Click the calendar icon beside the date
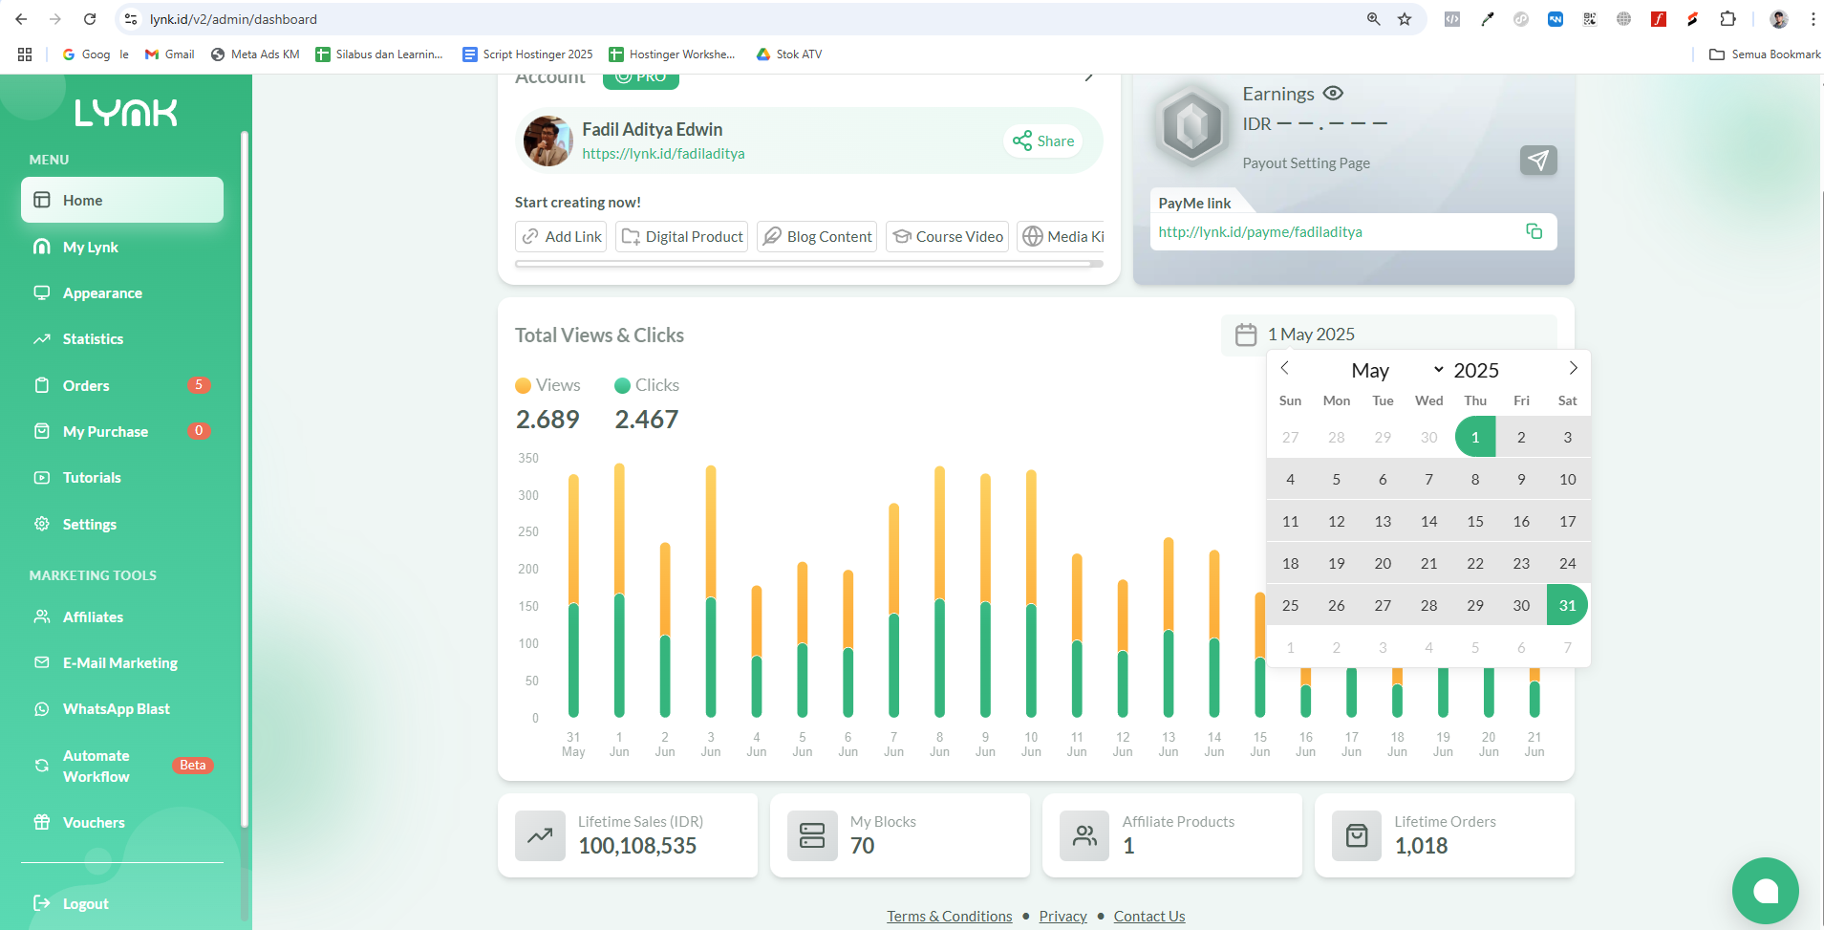 coord(1246,335)
